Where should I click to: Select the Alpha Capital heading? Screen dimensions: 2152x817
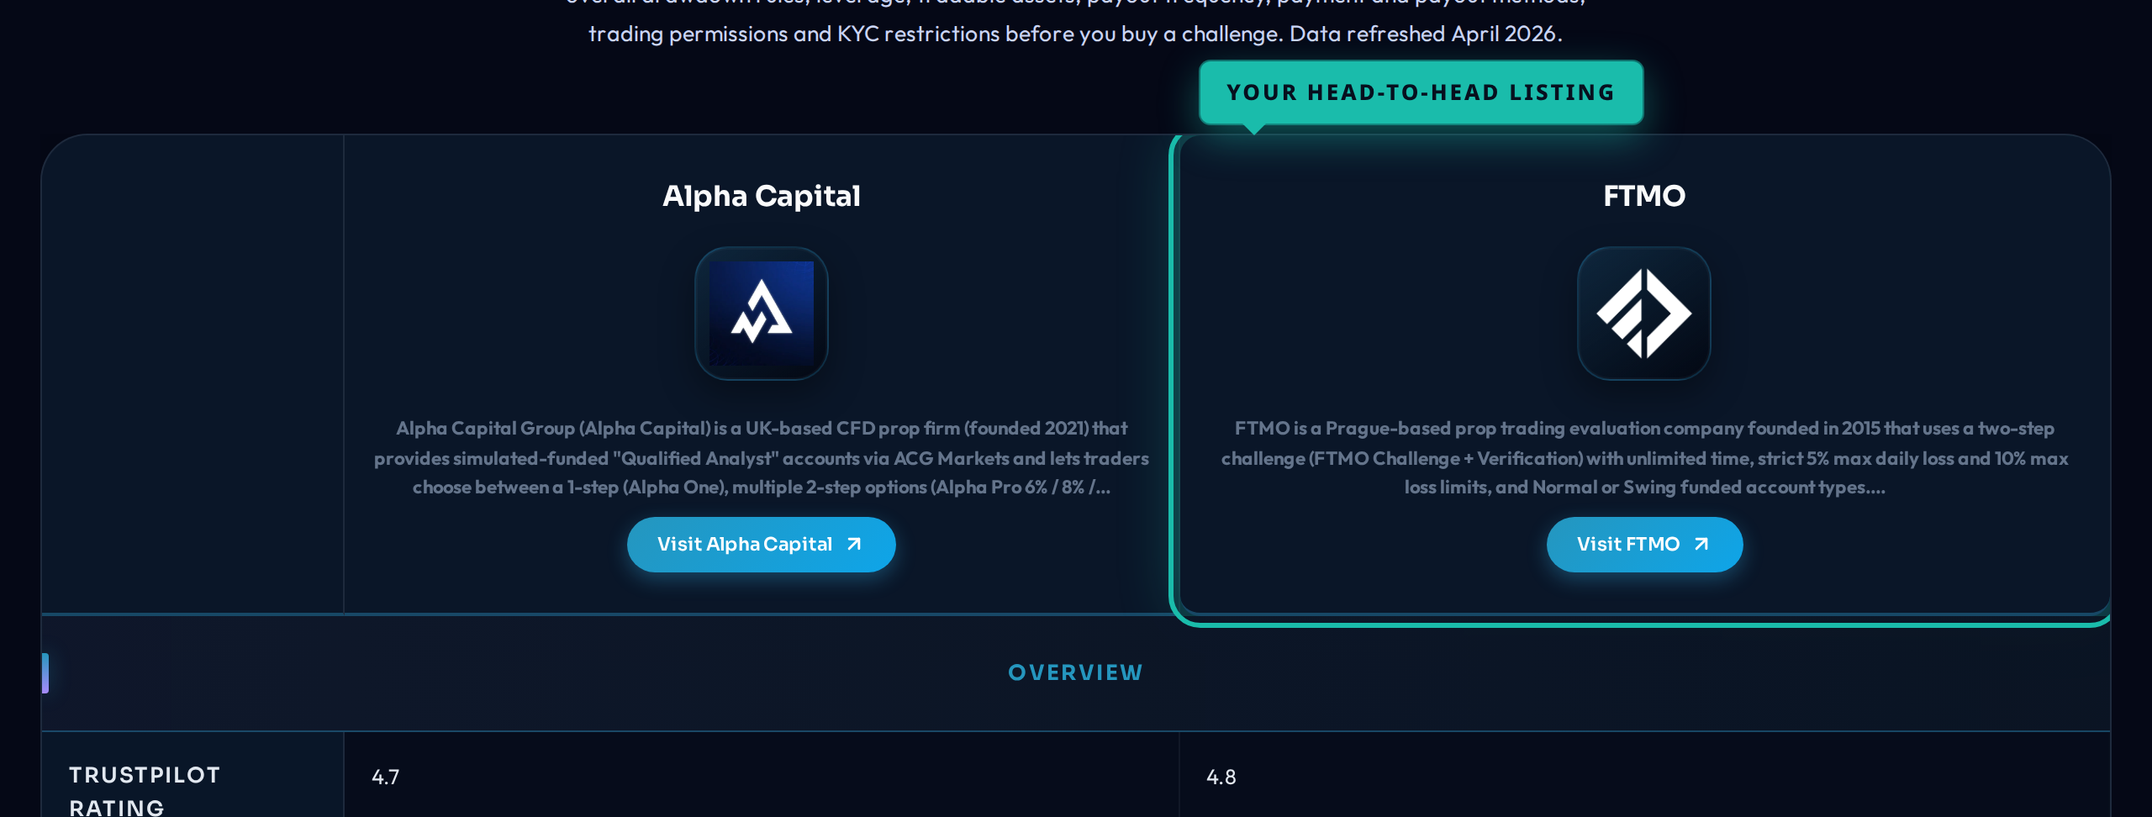(761, 196)
